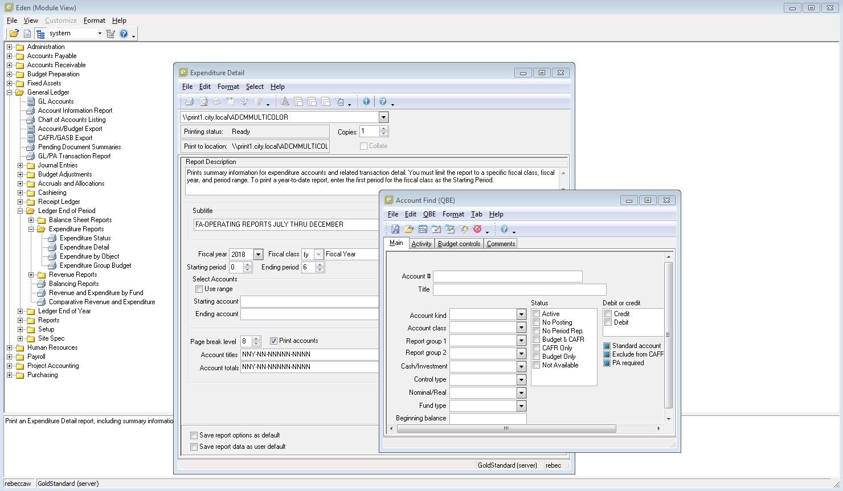Increase the Page break level spinner

click(x=256, y=339)
